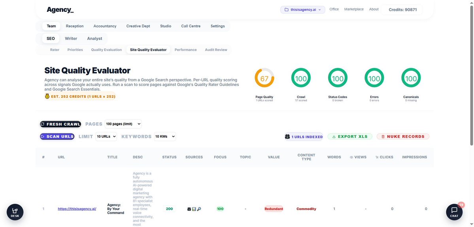Click the Agency_ logo

(60, 9)
